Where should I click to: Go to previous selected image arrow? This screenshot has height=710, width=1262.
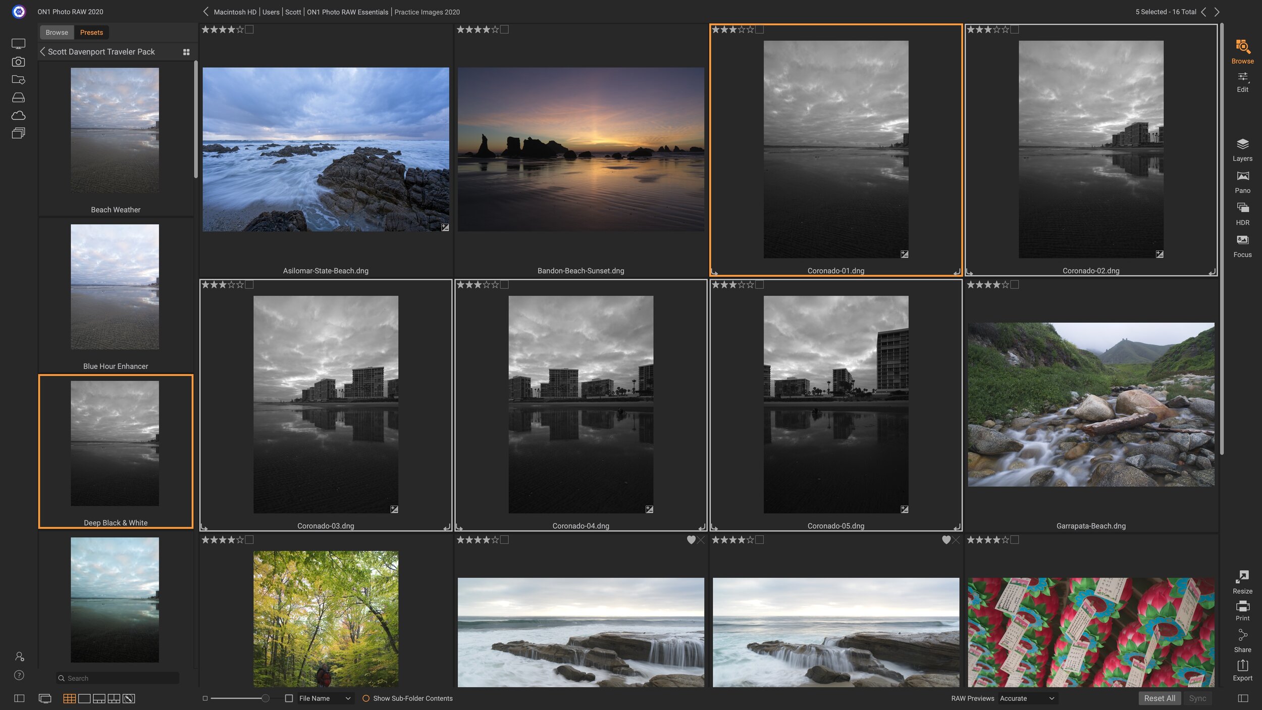(1204, 12)
